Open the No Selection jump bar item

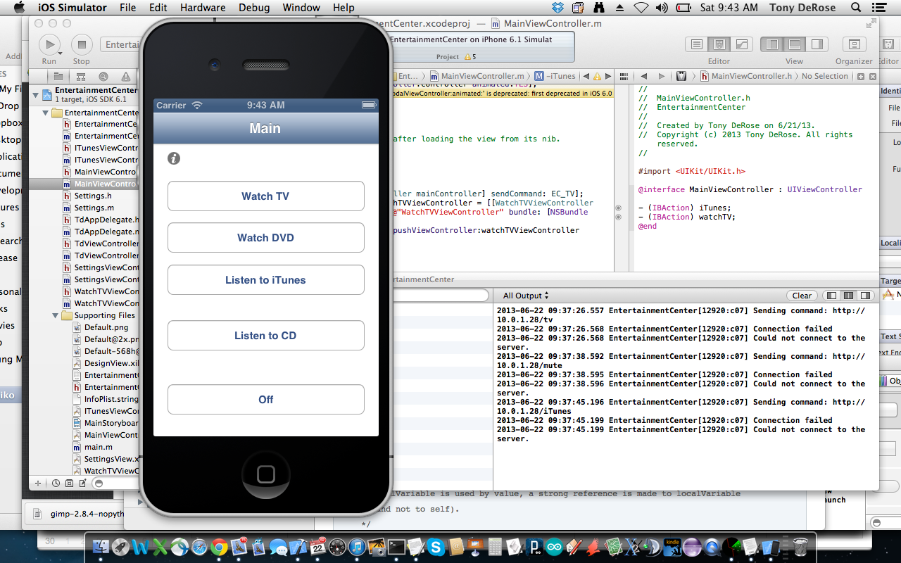click(825, 76)
